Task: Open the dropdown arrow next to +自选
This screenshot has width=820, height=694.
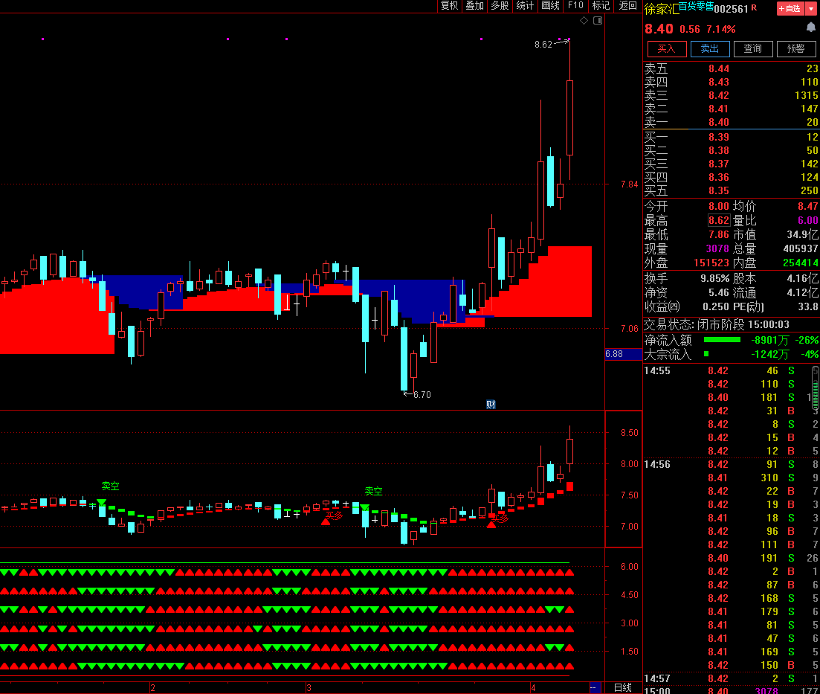Action: coord(811,8)
